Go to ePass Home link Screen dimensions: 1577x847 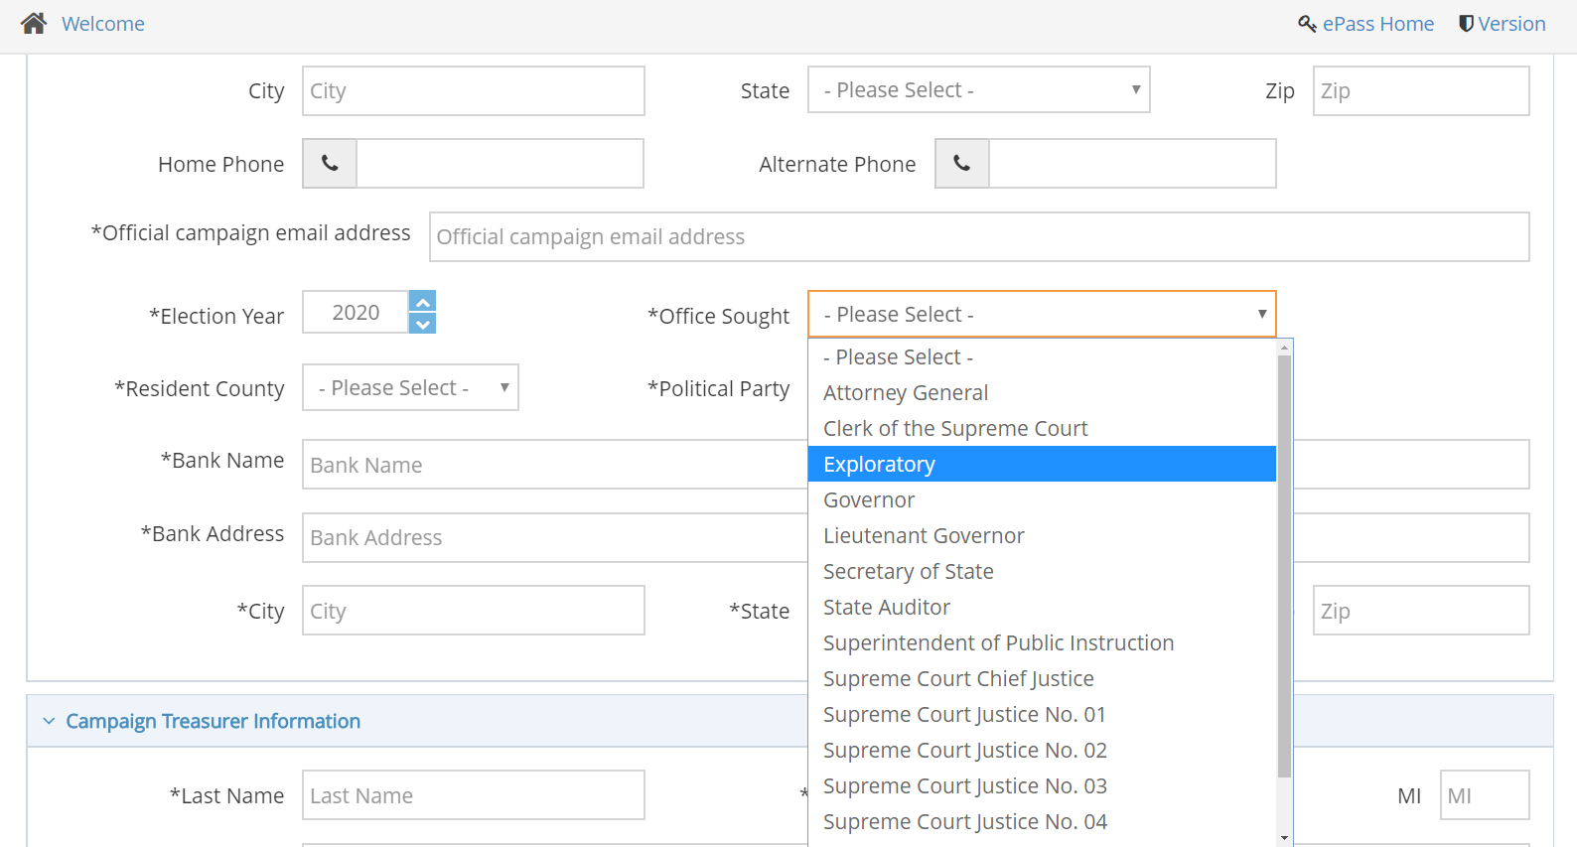1377,24
